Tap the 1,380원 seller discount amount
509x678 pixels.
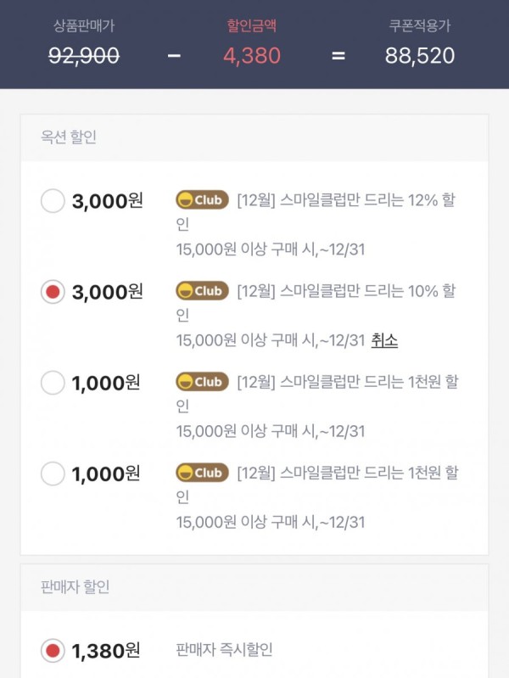pos(106,651)
